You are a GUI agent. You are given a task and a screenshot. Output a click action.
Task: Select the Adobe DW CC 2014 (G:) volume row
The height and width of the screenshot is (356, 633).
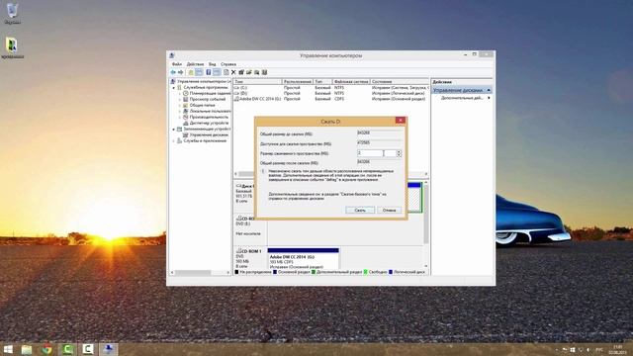pyautogui.click(x=330, y=99)
